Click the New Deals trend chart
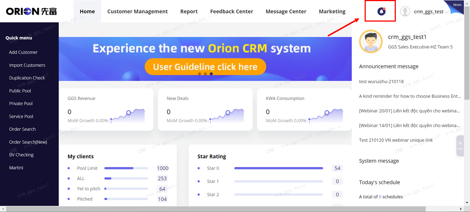The width and height of the screenshot is (470, 212). (227, 115)
